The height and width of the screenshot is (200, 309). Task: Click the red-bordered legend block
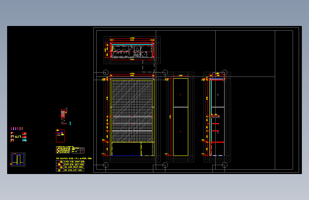click(60, 136)
